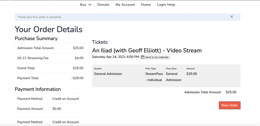
Task: Click the An Iliad Video Stream event title
Action: click(x=147, y=50)
